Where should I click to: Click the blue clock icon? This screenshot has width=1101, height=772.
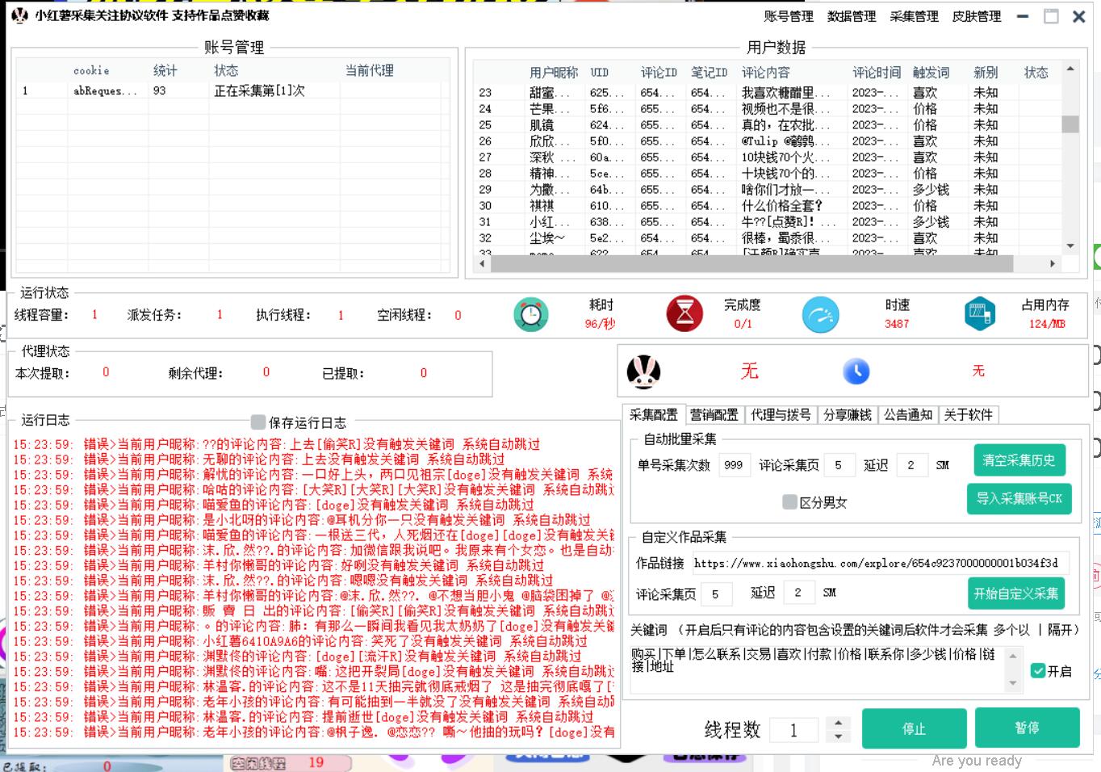856,371
